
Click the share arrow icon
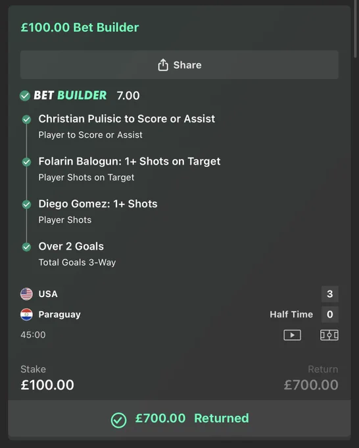click(x=163, y=65)
